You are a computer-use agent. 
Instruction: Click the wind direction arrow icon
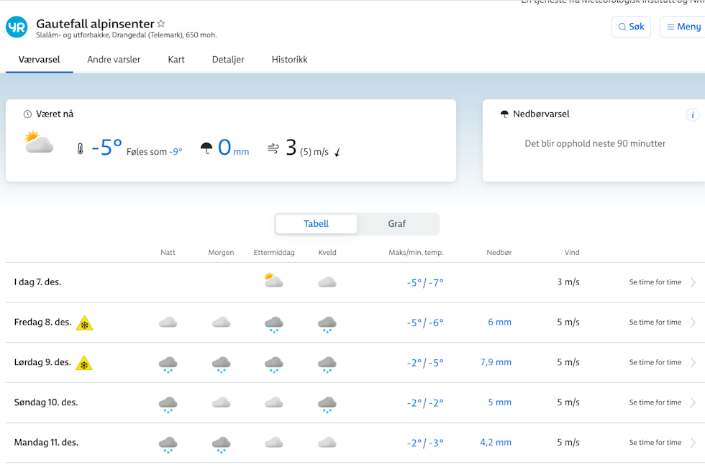click(x=337, y=152)
